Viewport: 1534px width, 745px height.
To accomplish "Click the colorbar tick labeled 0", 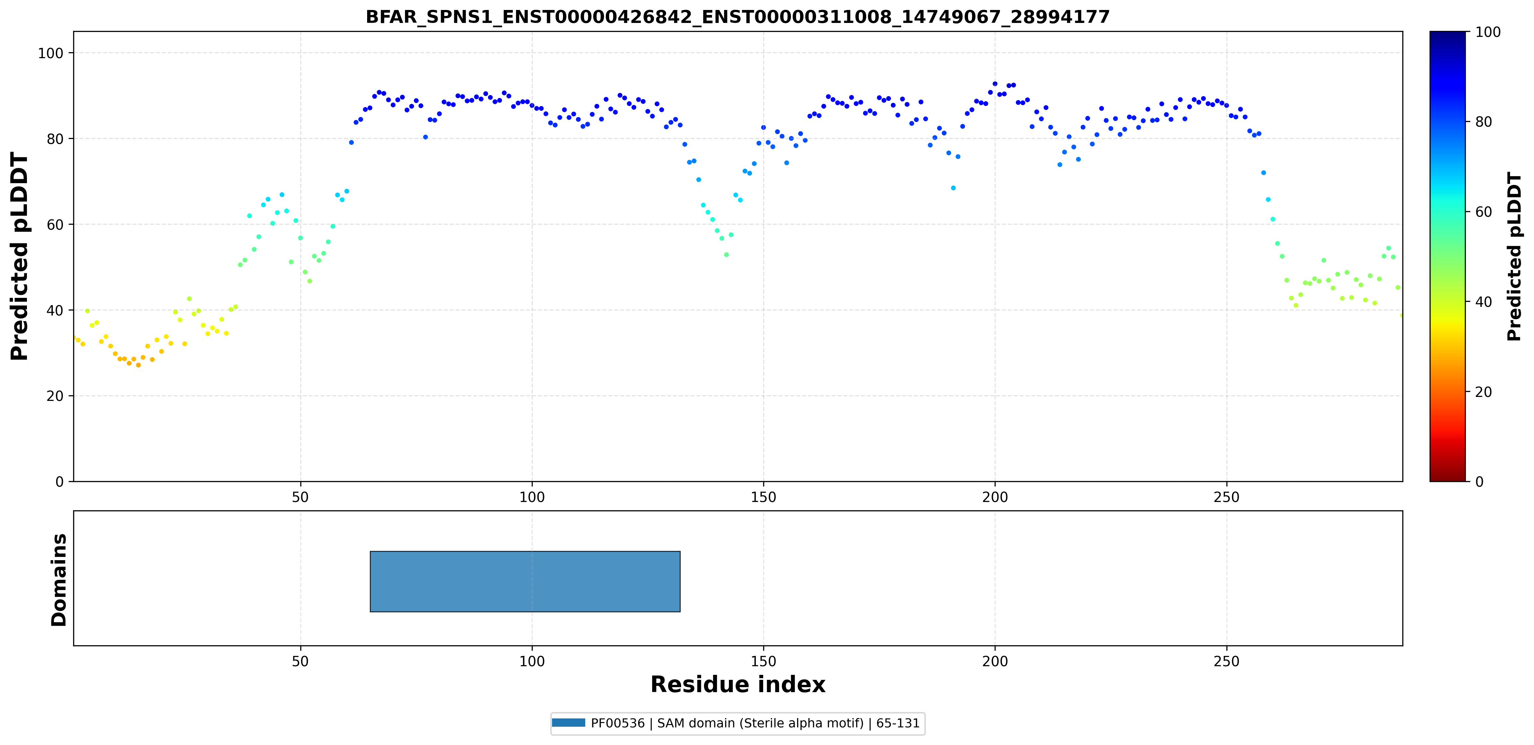I will pyautogui.click(x=1478, y=482).
